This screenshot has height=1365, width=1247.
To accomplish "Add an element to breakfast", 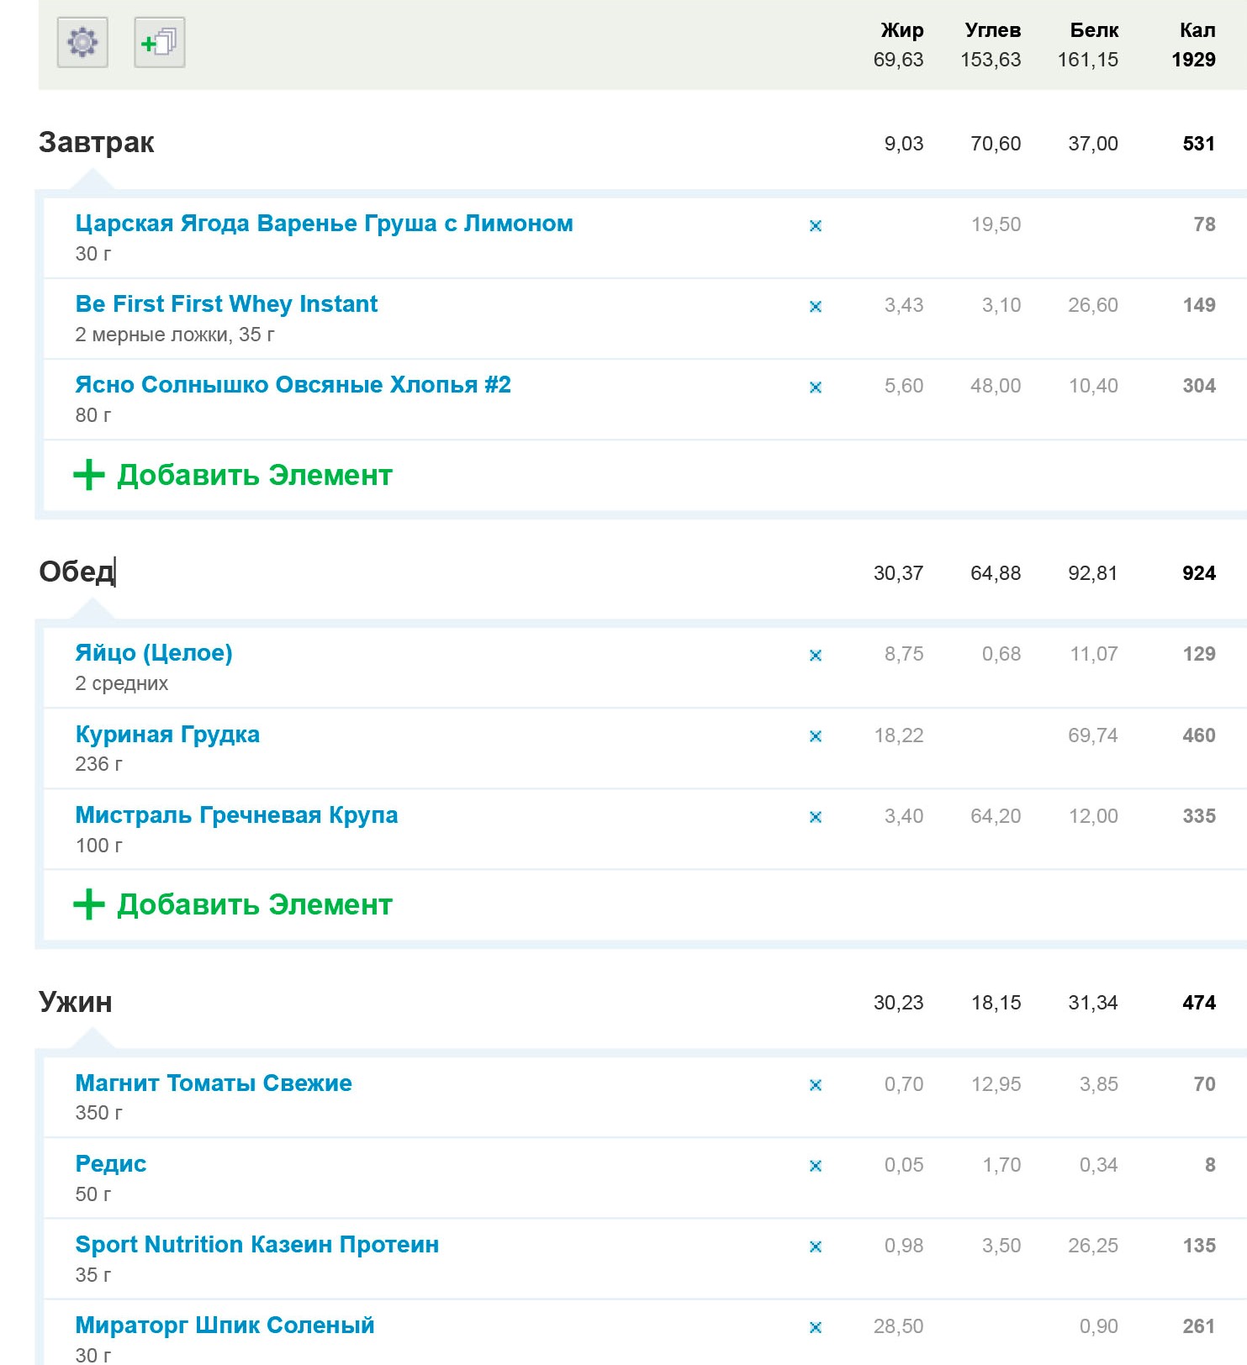I will (x=233, y=475).
